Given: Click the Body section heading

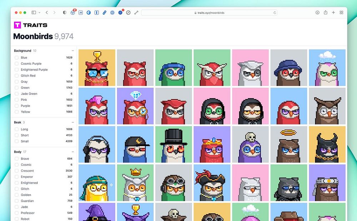Looking at the screenshot, I should 17,151.
